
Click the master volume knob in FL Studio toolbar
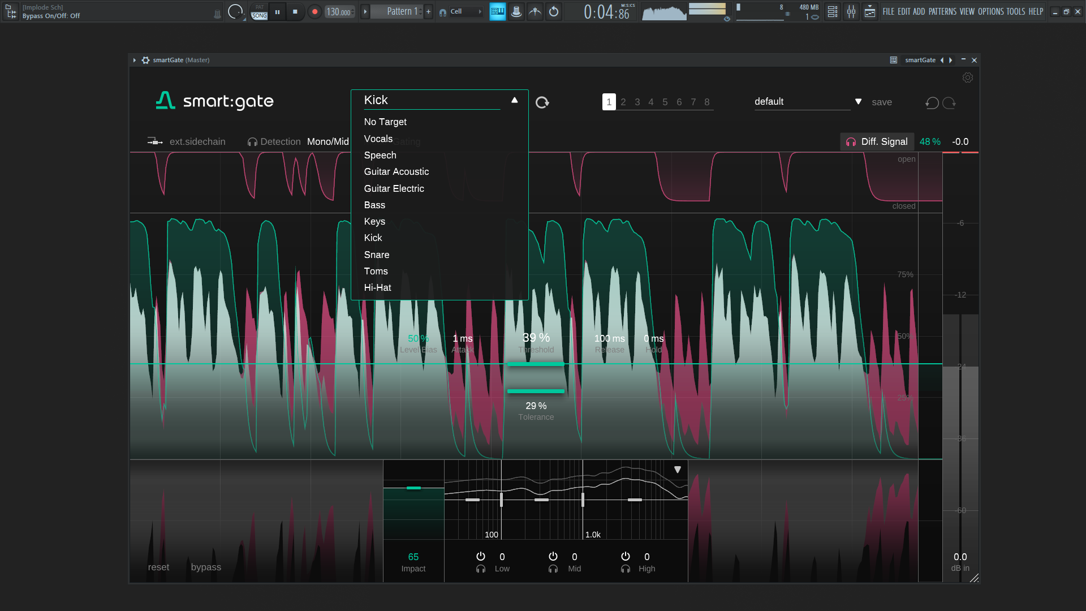235,11
